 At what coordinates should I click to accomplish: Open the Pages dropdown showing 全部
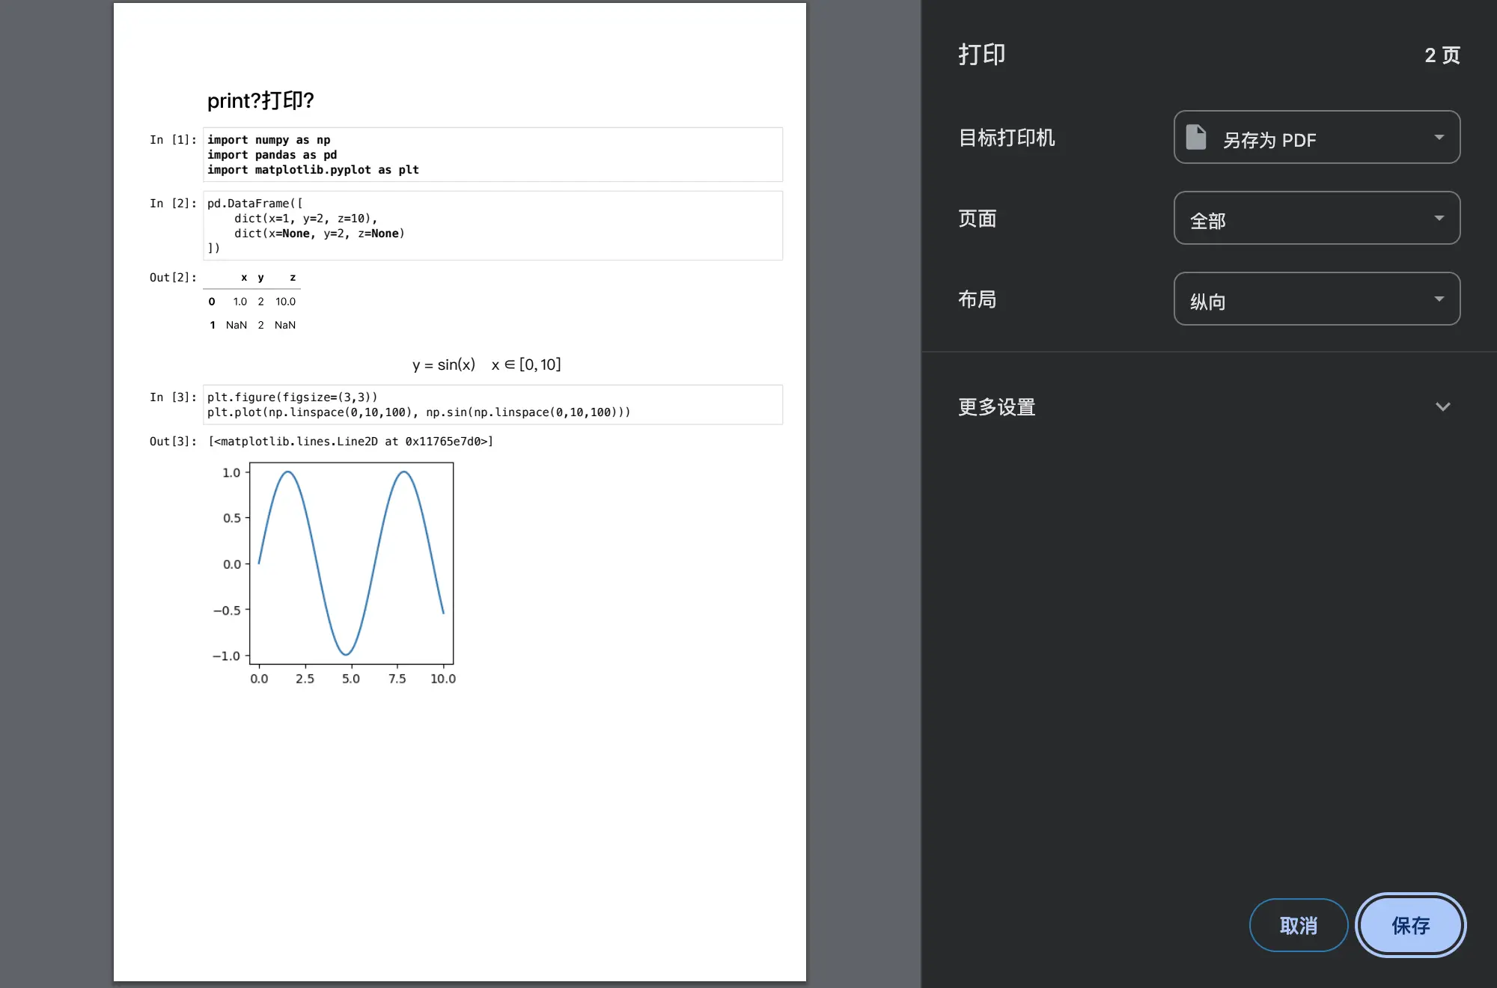tap(1316, 219)
